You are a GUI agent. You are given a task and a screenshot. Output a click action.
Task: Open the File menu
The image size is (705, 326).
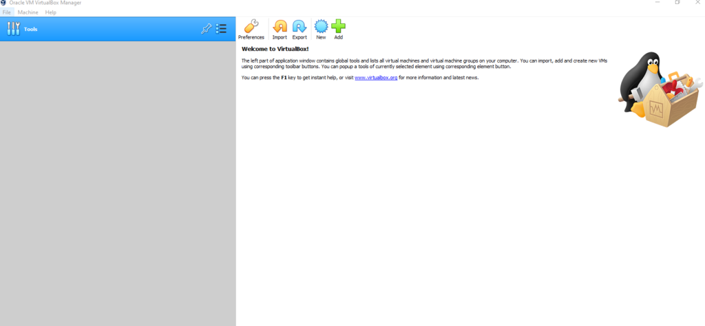click(6, 12)
